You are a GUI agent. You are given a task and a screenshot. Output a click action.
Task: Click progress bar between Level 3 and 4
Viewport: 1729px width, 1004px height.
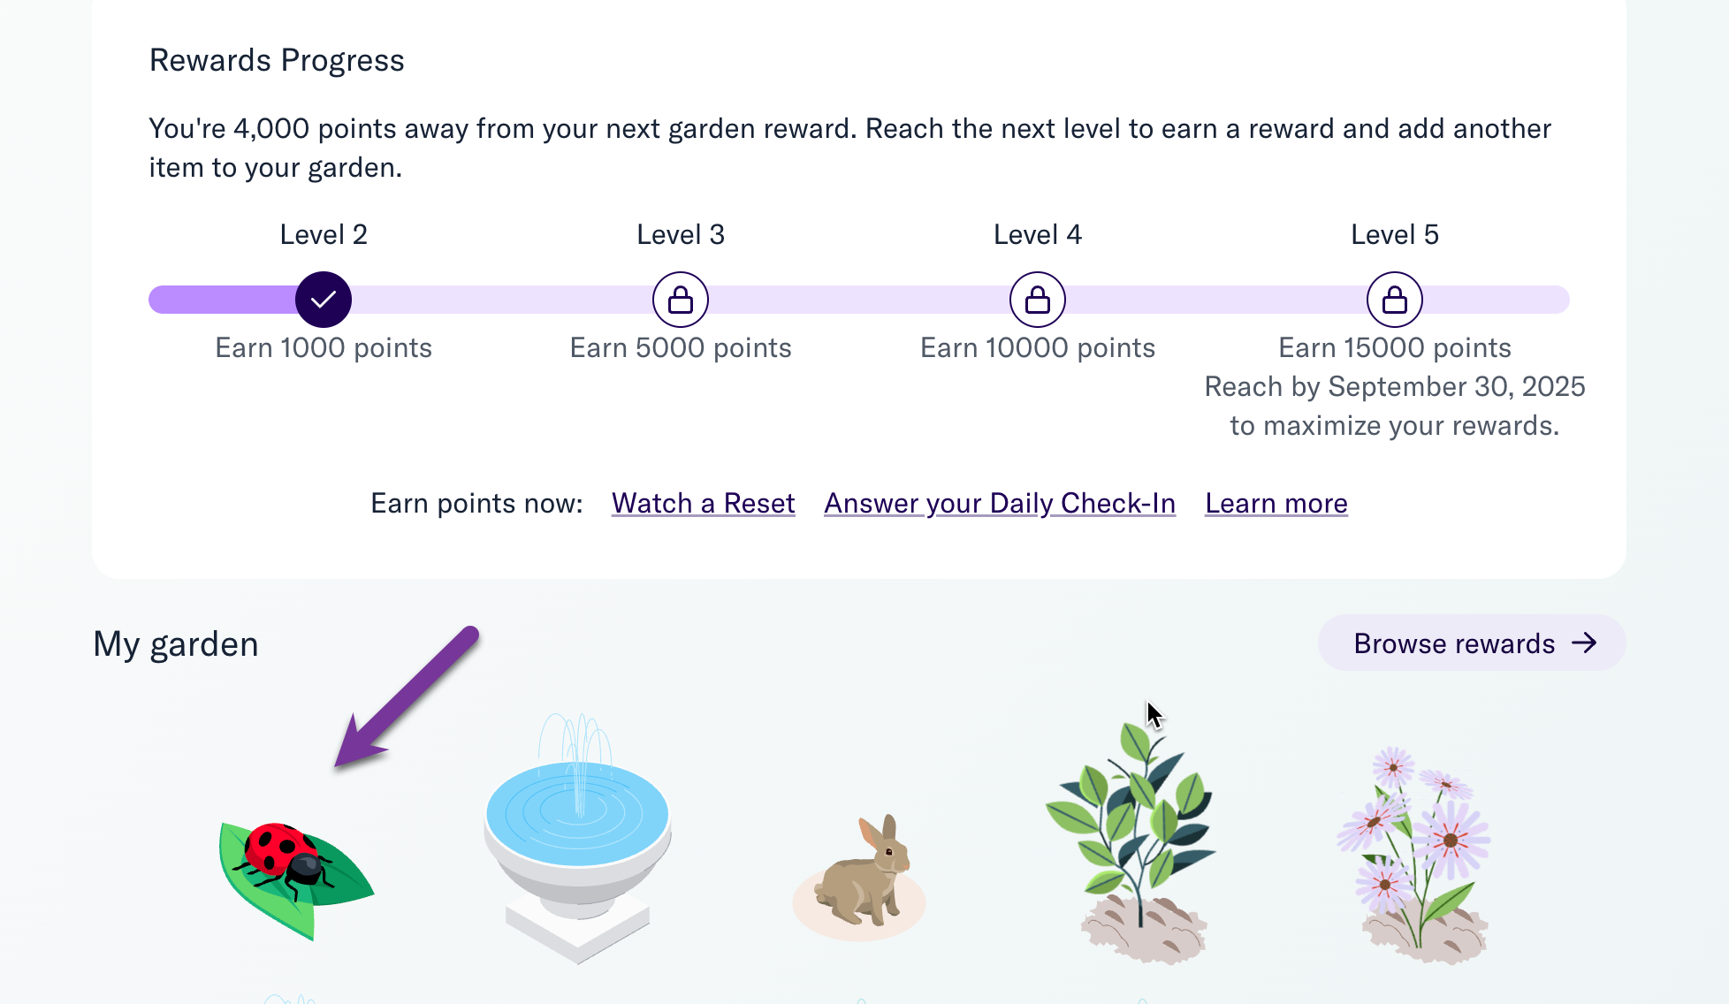[859, 300]
